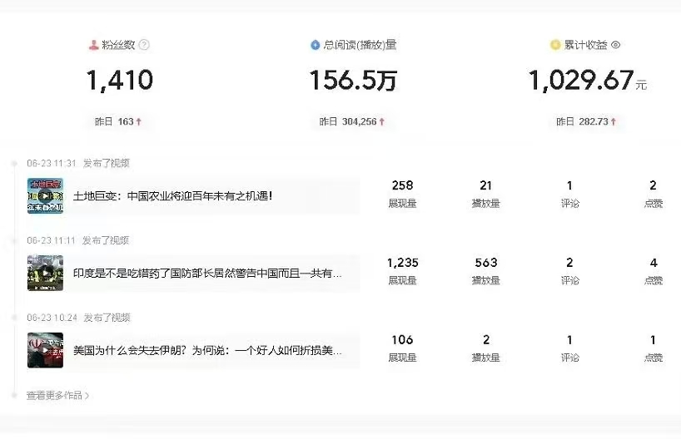This screenshot has width=681, height=439.
Task: Click the follower count 1,410
Action: click(x=119, y=81)
